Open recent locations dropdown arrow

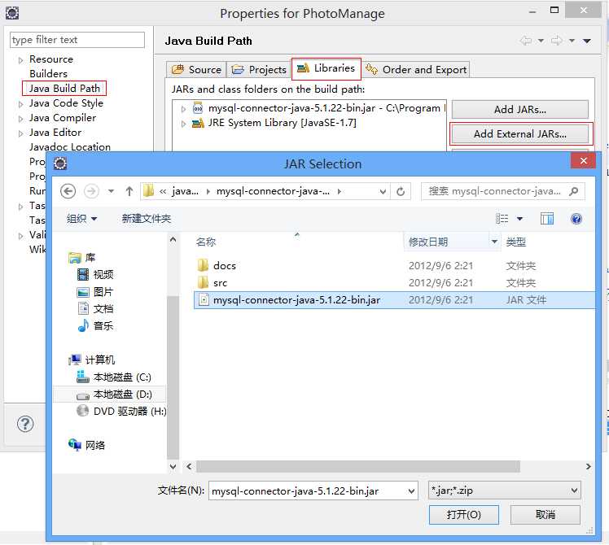click(x=111, y=191)
